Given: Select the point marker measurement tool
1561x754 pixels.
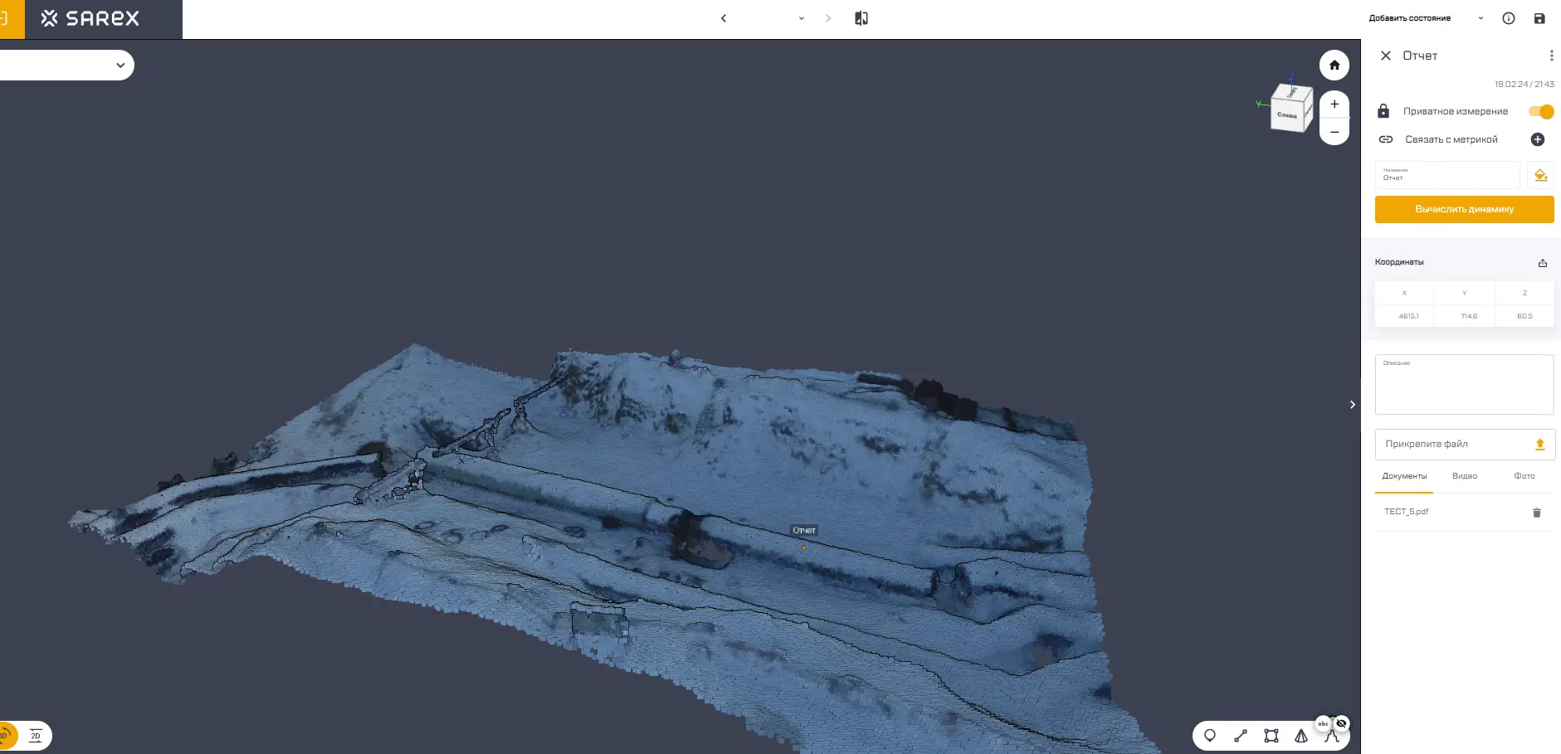Looking at the screenshot, I should tap(1210, 736).
